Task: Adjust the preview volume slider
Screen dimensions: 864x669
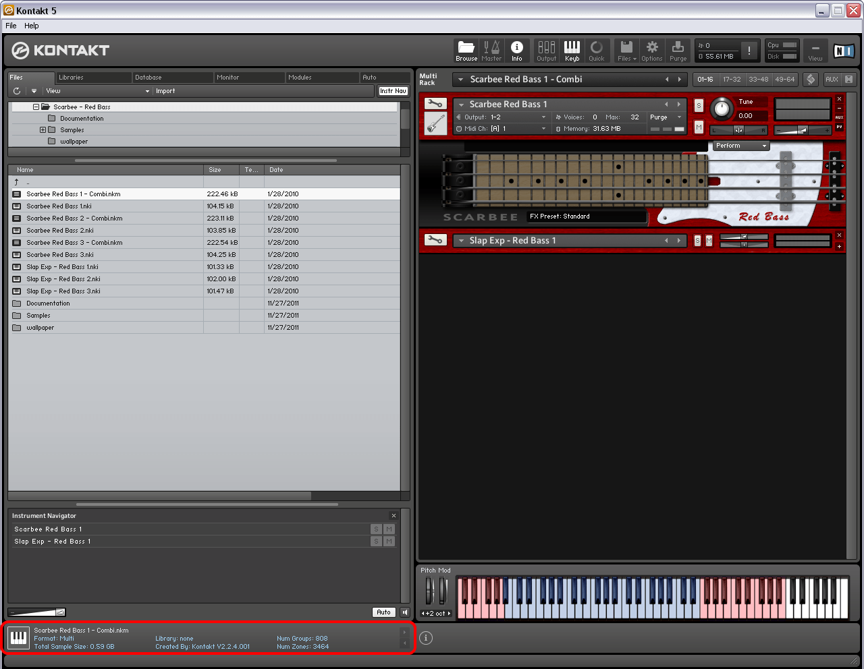Action: click(37, 612)
